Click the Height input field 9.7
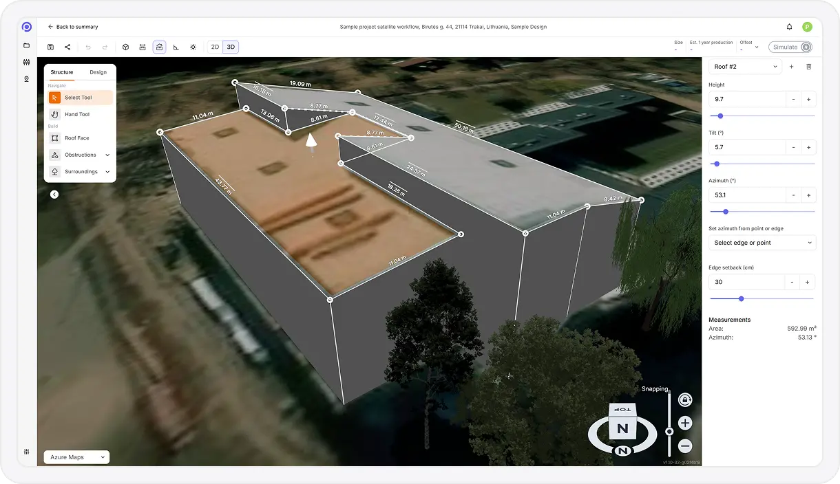This screenshot has width=840, height=484. pos(747,99)
